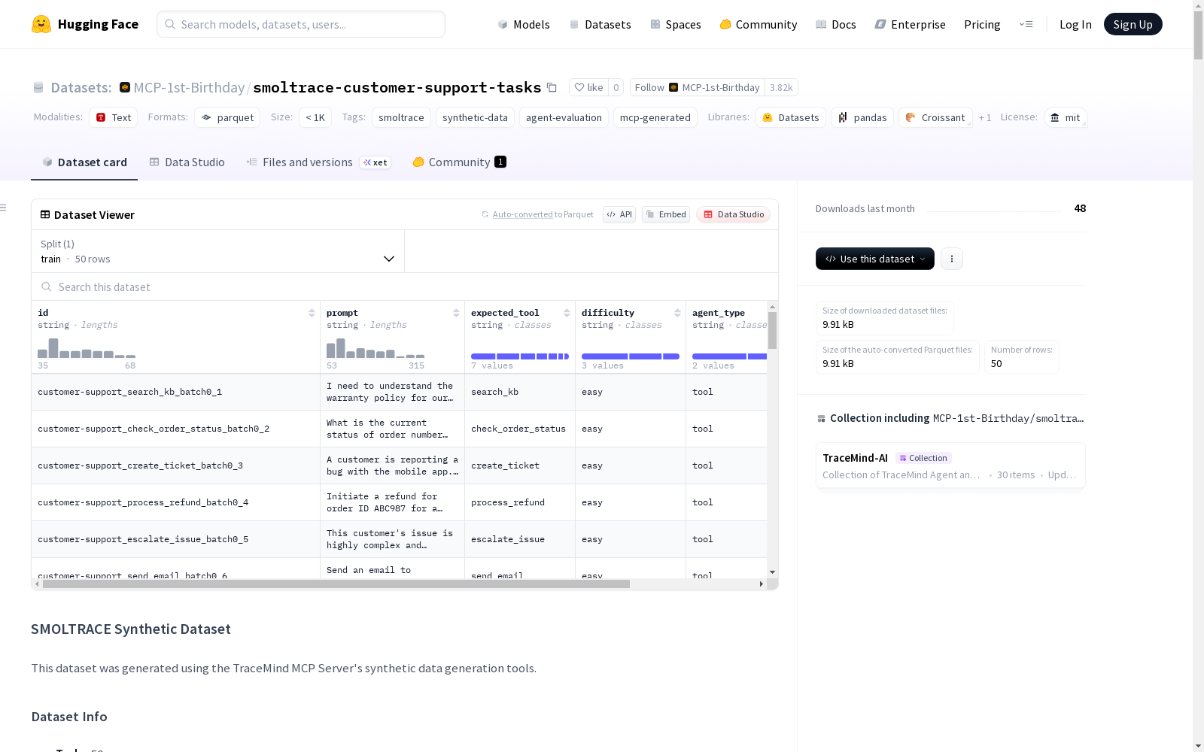Select the check_order_status cell
Screen dimensions: 1204x752
click(518, 429)
